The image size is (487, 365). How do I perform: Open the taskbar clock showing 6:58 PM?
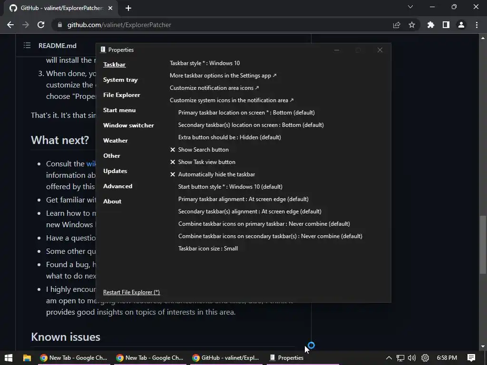[447, 358]
